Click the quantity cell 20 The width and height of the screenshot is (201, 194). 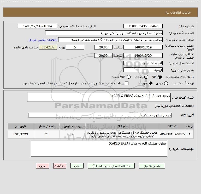(x=47, y=134)
